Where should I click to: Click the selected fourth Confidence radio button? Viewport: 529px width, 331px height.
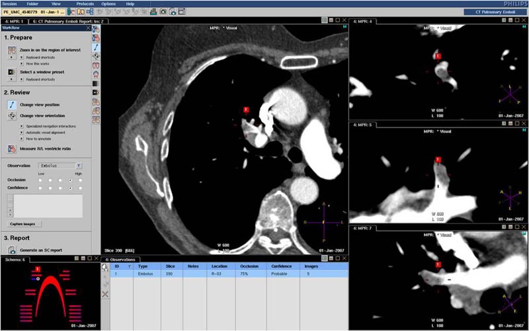[70, 188]
